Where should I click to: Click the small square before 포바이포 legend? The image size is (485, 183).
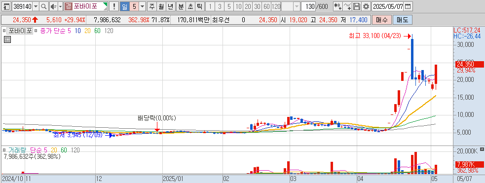tap(4, 31)
